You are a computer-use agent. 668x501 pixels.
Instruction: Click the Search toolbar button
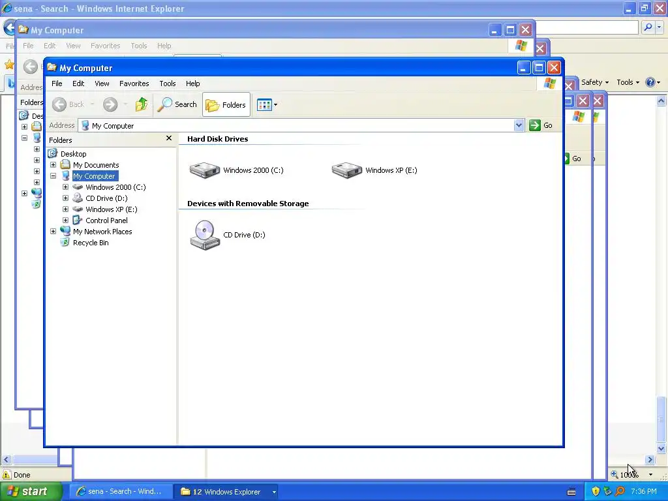[x=177, y=104]
